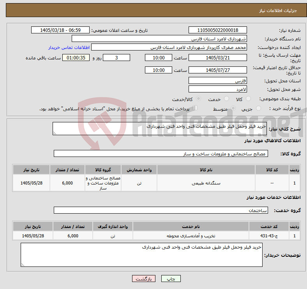Click the response deadline time 10:00

[159, 57]
